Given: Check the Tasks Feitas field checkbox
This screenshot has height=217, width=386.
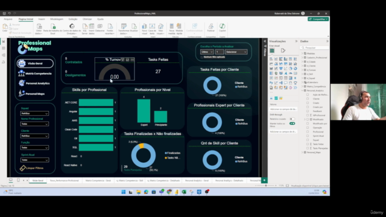Looking at the screenshot, I should tap(308, 144).
